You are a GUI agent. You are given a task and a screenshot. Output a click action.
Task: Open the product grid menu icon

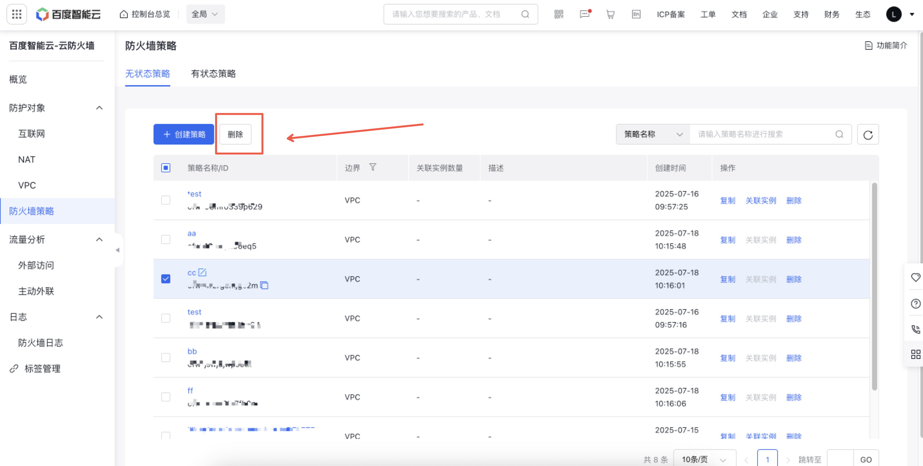pos(16,14)
